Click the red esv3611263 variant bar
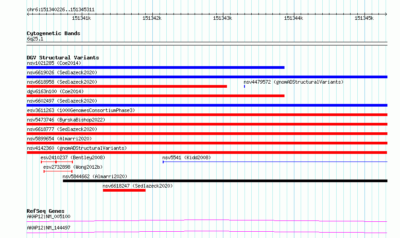This screenshot has width=400, height=238. pyautogui.click(x=207, y=115)
